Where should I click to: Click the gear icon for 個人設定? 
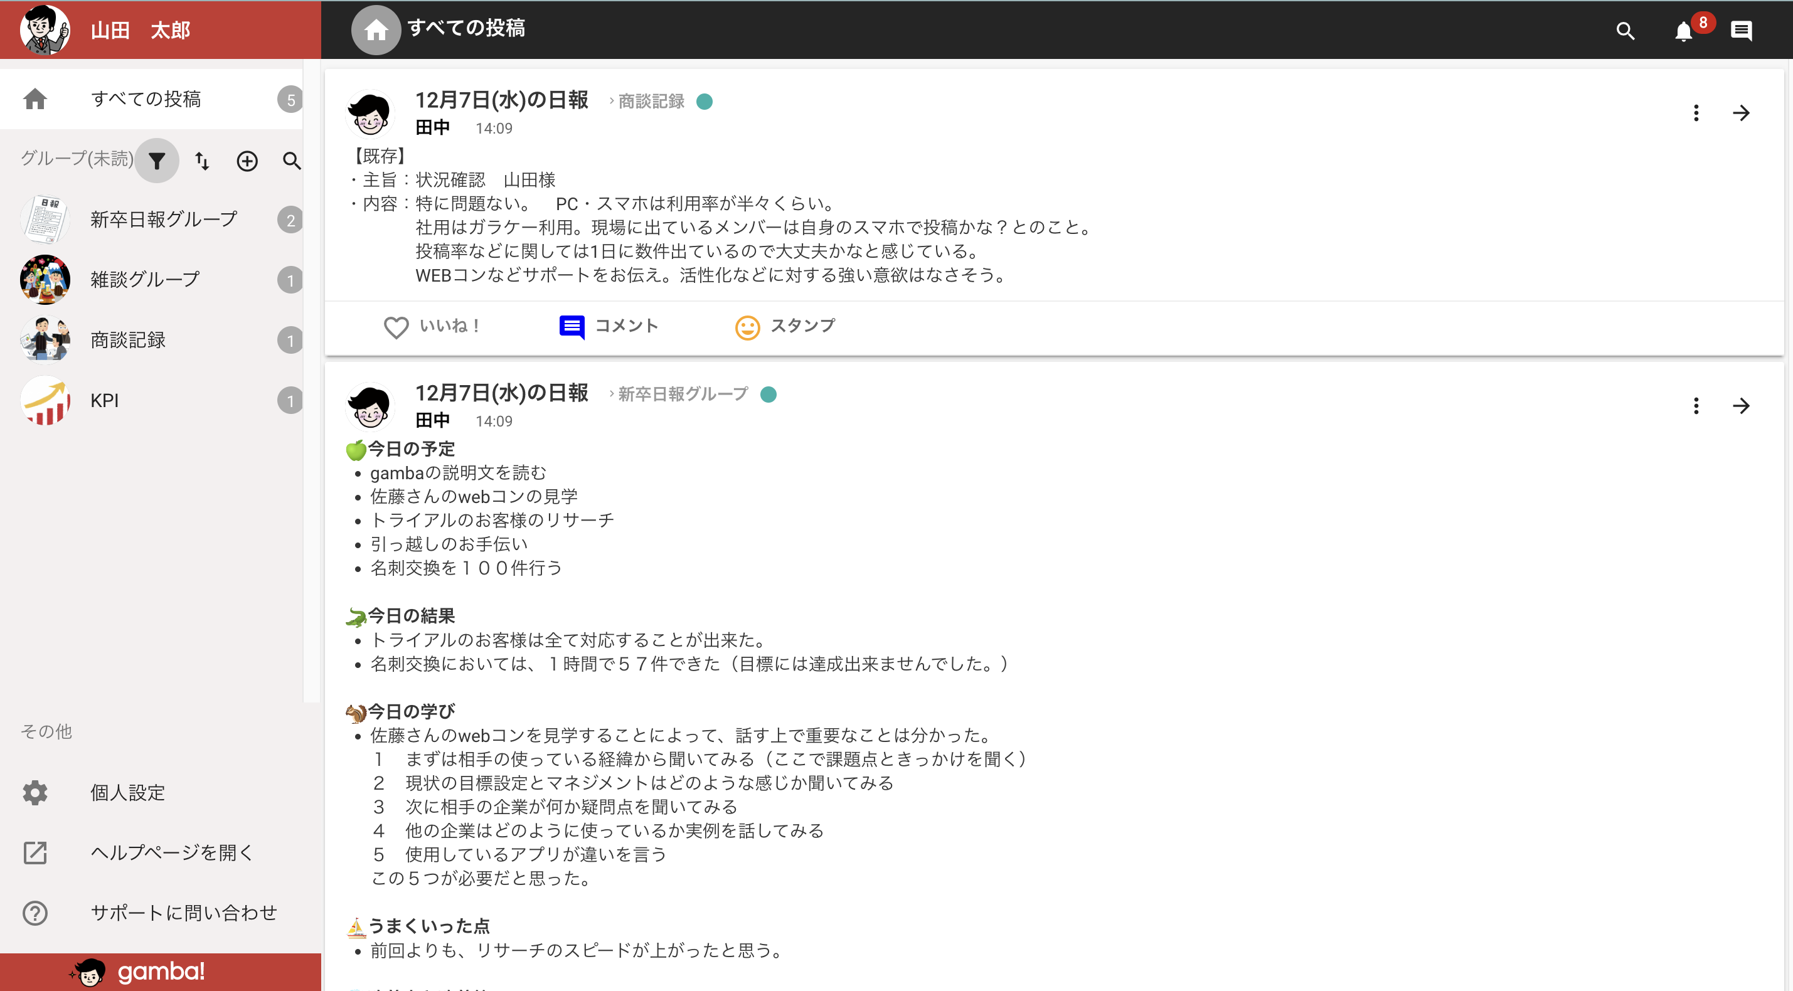(35, 792)
